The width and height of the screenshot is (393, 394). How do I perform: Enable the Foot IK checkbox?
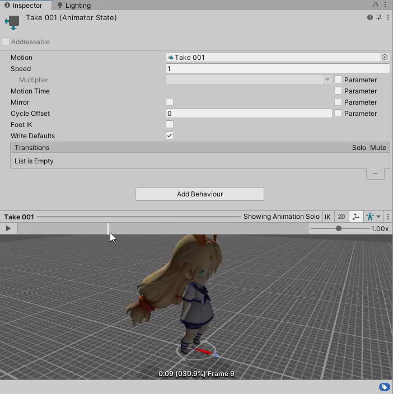point(170,124)
